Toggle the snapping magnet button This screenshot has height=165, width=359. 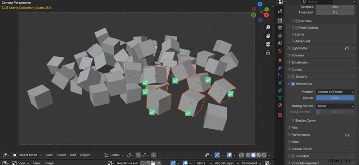click(138, 155)
